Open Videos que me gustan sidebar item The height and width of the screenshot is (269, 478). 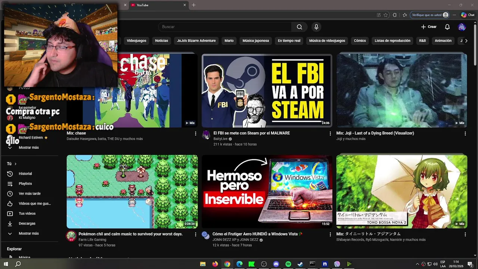click(29, 204)
